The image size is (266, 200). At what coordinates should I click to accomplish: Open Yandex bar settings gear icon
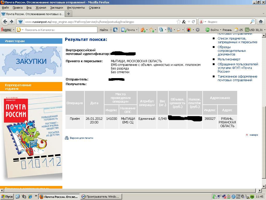[x=198, y=30]
